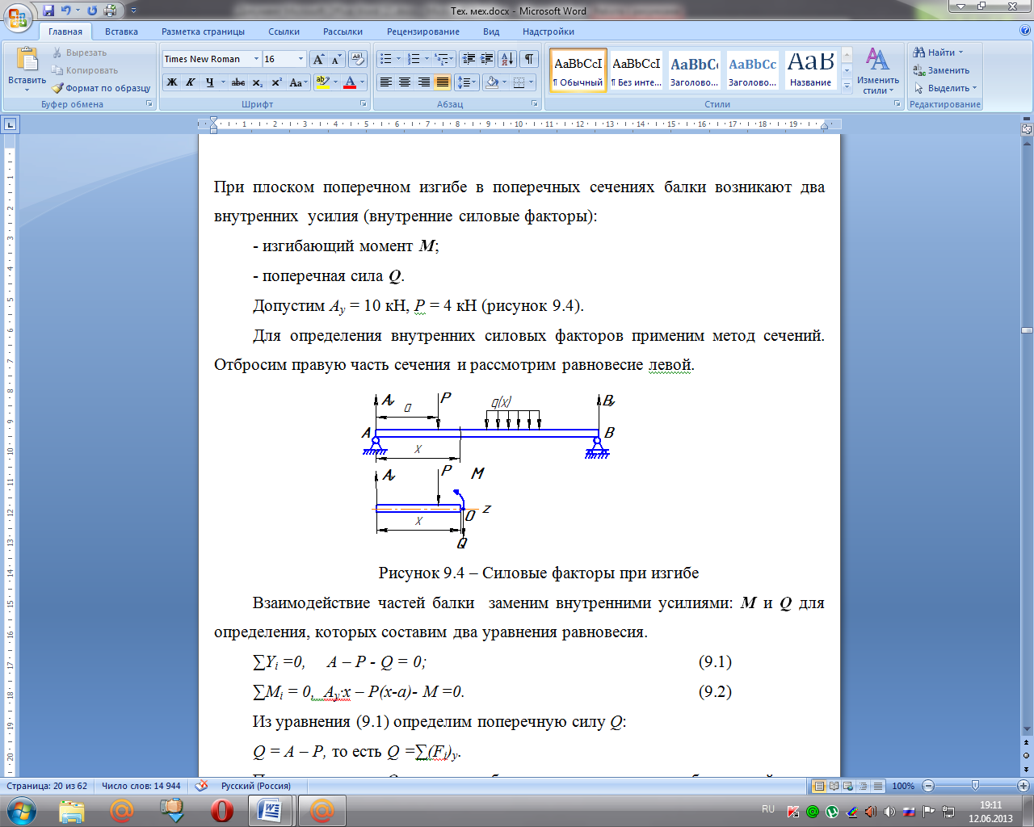Click the spell check icon in status bar
1034x827 pixels.
pos(202,786)
